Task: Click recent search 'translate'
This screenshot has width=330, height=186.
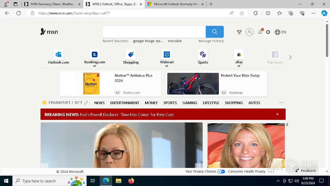Action: coord(175,41)
